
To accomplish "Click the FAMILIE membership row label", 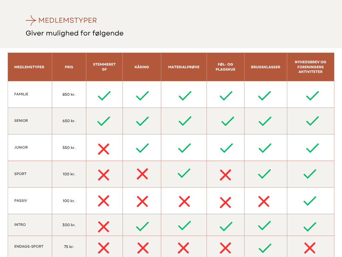I will [21, 94].
